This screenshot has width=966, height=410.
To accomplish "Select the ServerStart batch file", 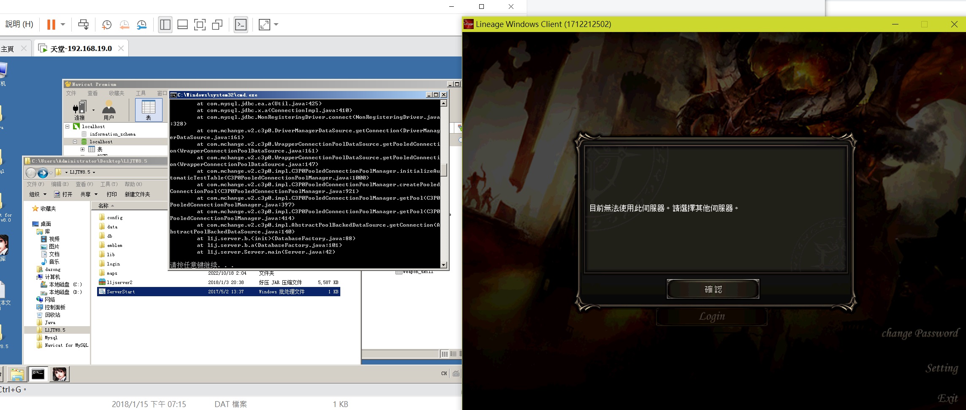I will (219, 292).
